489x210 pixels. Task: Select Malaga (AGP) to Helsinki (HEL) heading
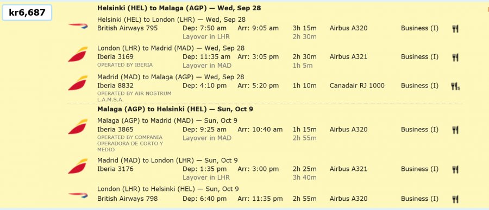[175, 109]
